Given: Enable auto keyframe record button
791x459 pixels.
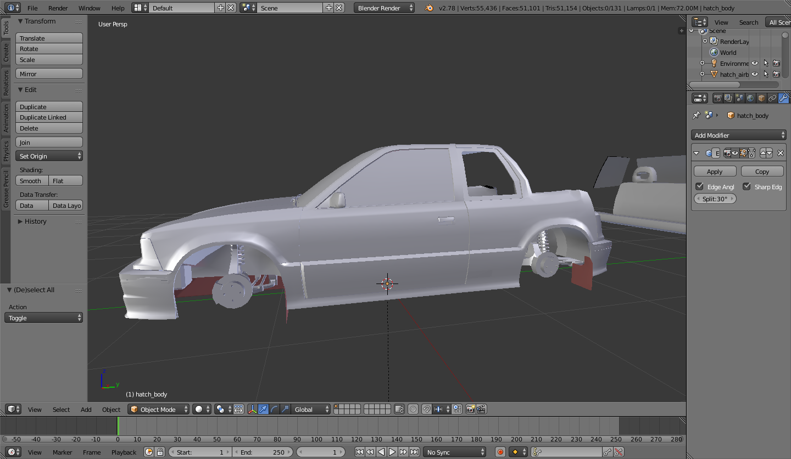Looking at the screenshot, I should 500,452.
